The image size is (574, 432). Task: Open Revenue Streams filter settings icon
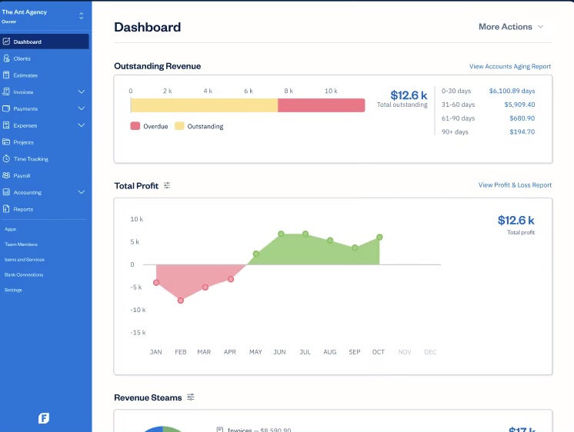click(191, 397)
